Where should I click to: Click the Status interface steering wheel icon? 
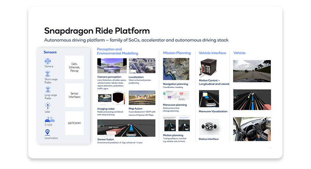(x=209, y=127)
